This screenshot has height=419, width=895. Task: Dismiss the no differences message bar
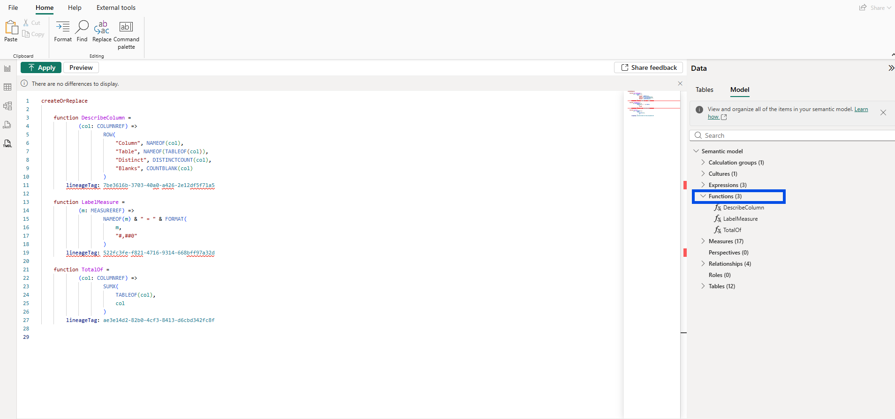[680, 83]
